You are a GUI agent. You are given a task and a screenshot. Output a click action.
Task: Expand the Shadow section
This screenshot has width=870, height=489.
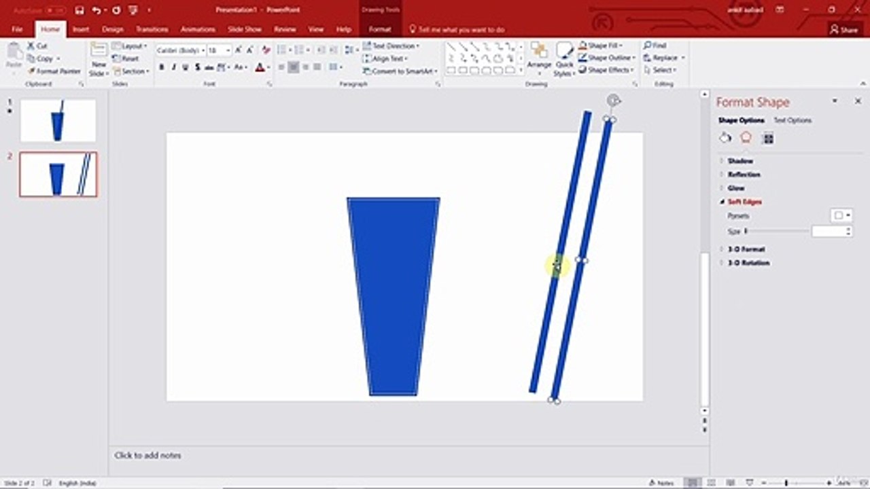(x=740, y=161)
